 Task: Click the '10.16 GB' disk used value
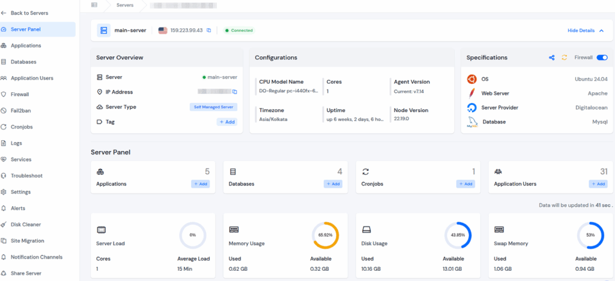point(371,269)
